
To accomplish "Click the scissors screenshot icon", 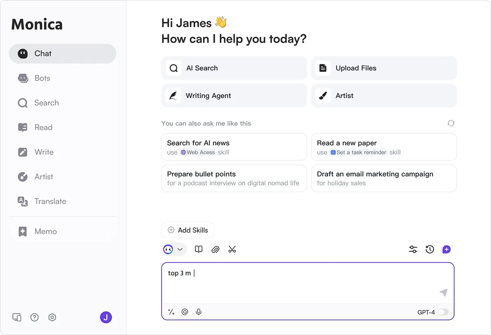I will coord(232,249).
